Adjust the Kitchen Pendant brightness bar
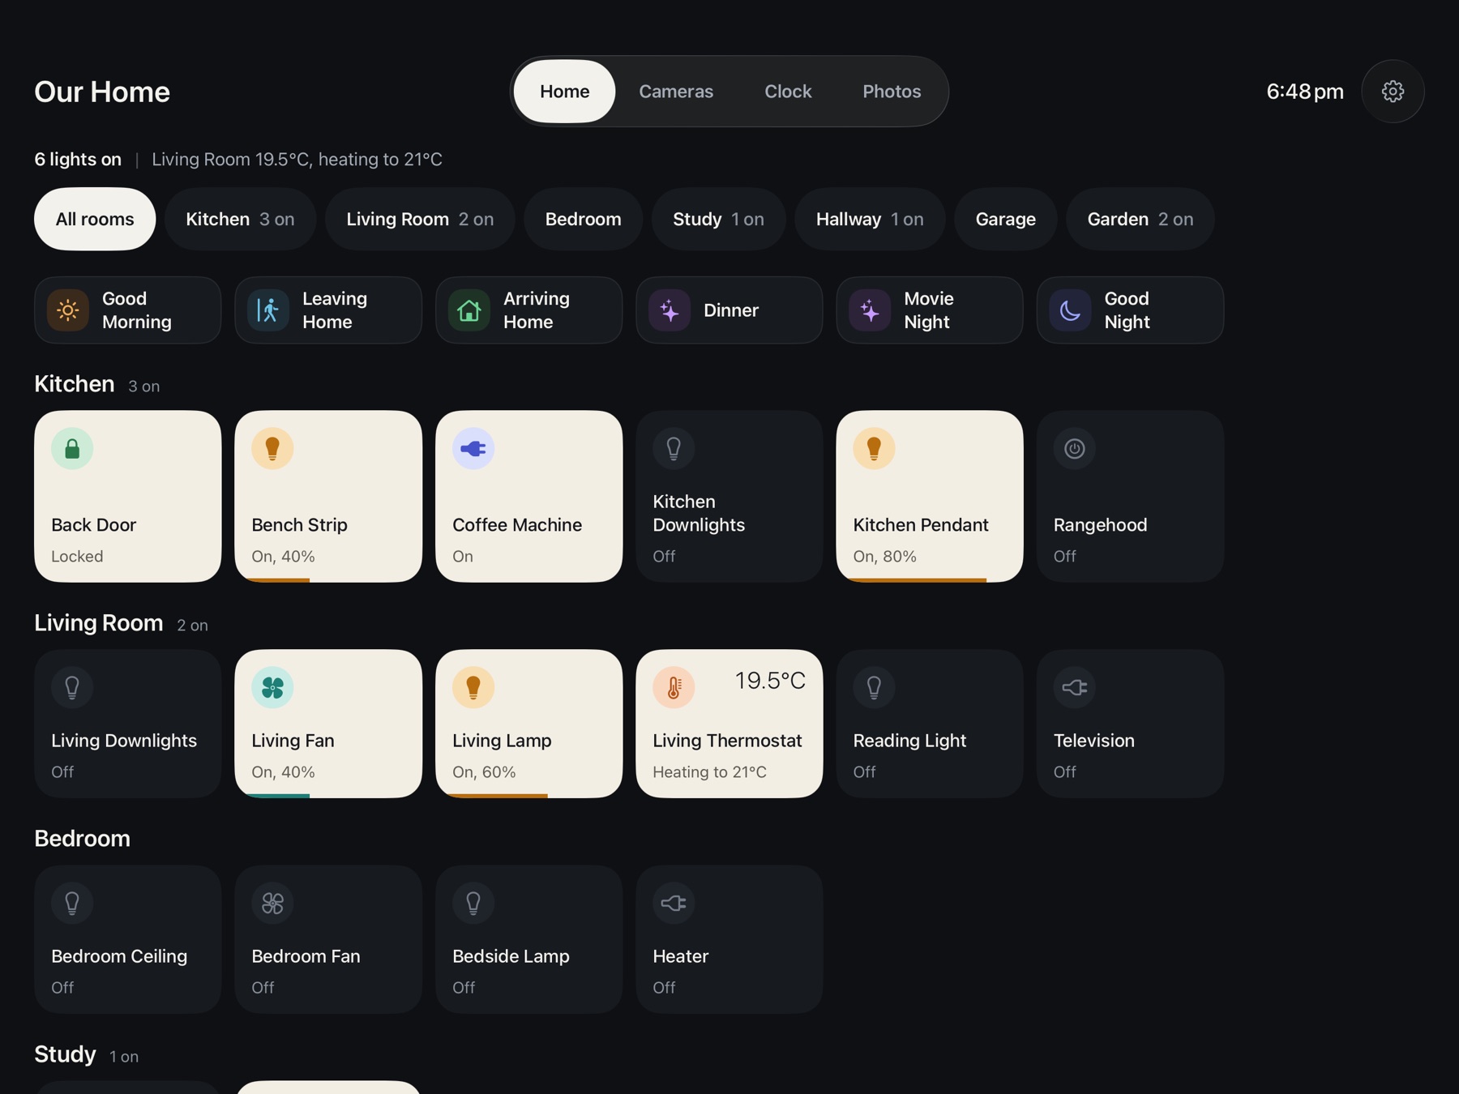The height and width of the screenshot is (1094, 1459). pos(930,579)
